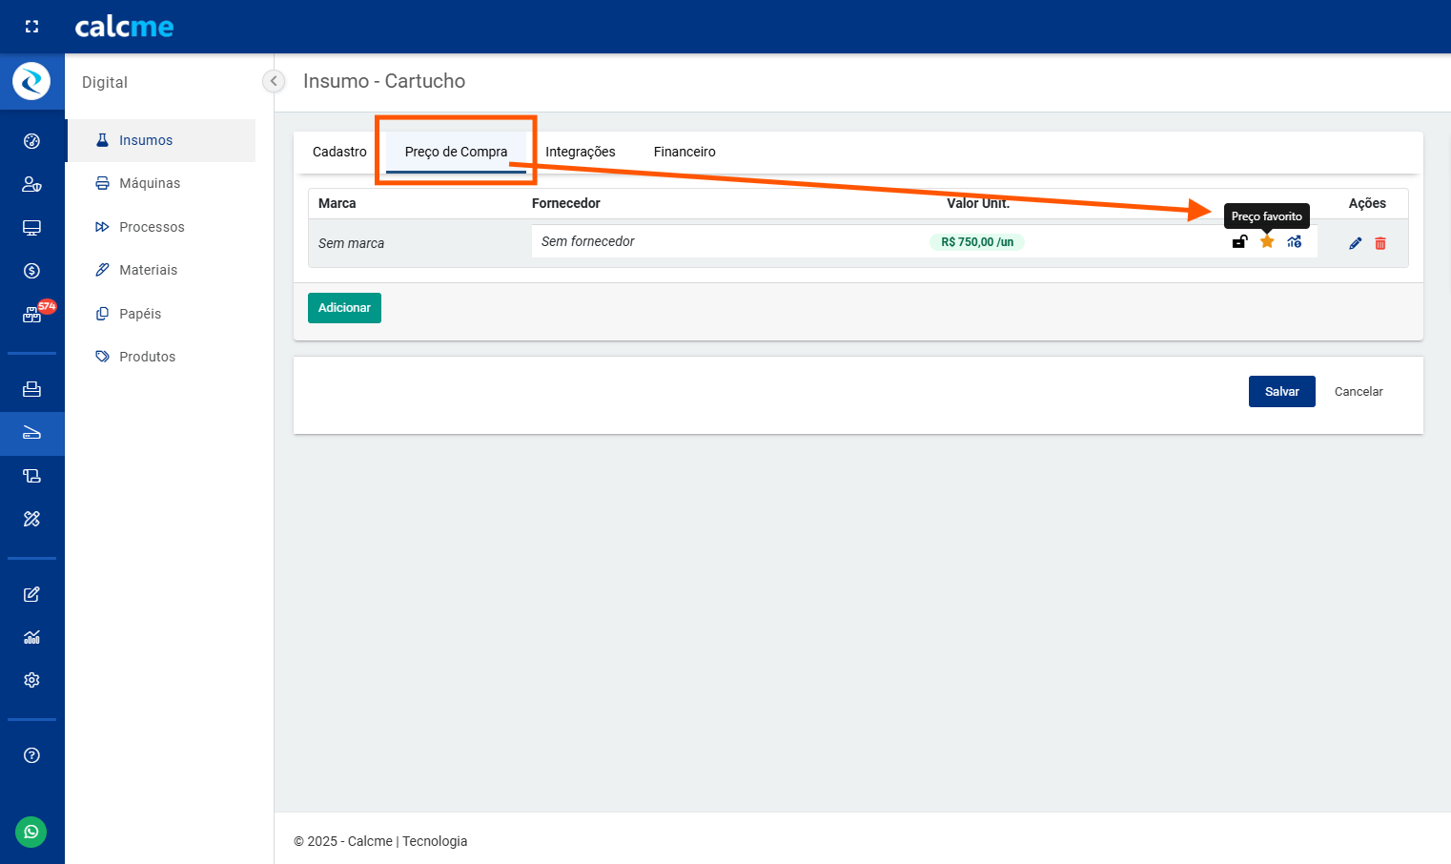This screenshot has width=1451, height=864.
Task: Switch to the Integrações tab
Action: (x=580, y=152)
